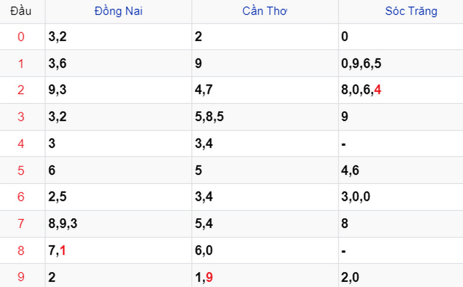Select row head number 0
The width and height of the screenshot is (463, 287).
pyautogui.click(x=21, y=37)
